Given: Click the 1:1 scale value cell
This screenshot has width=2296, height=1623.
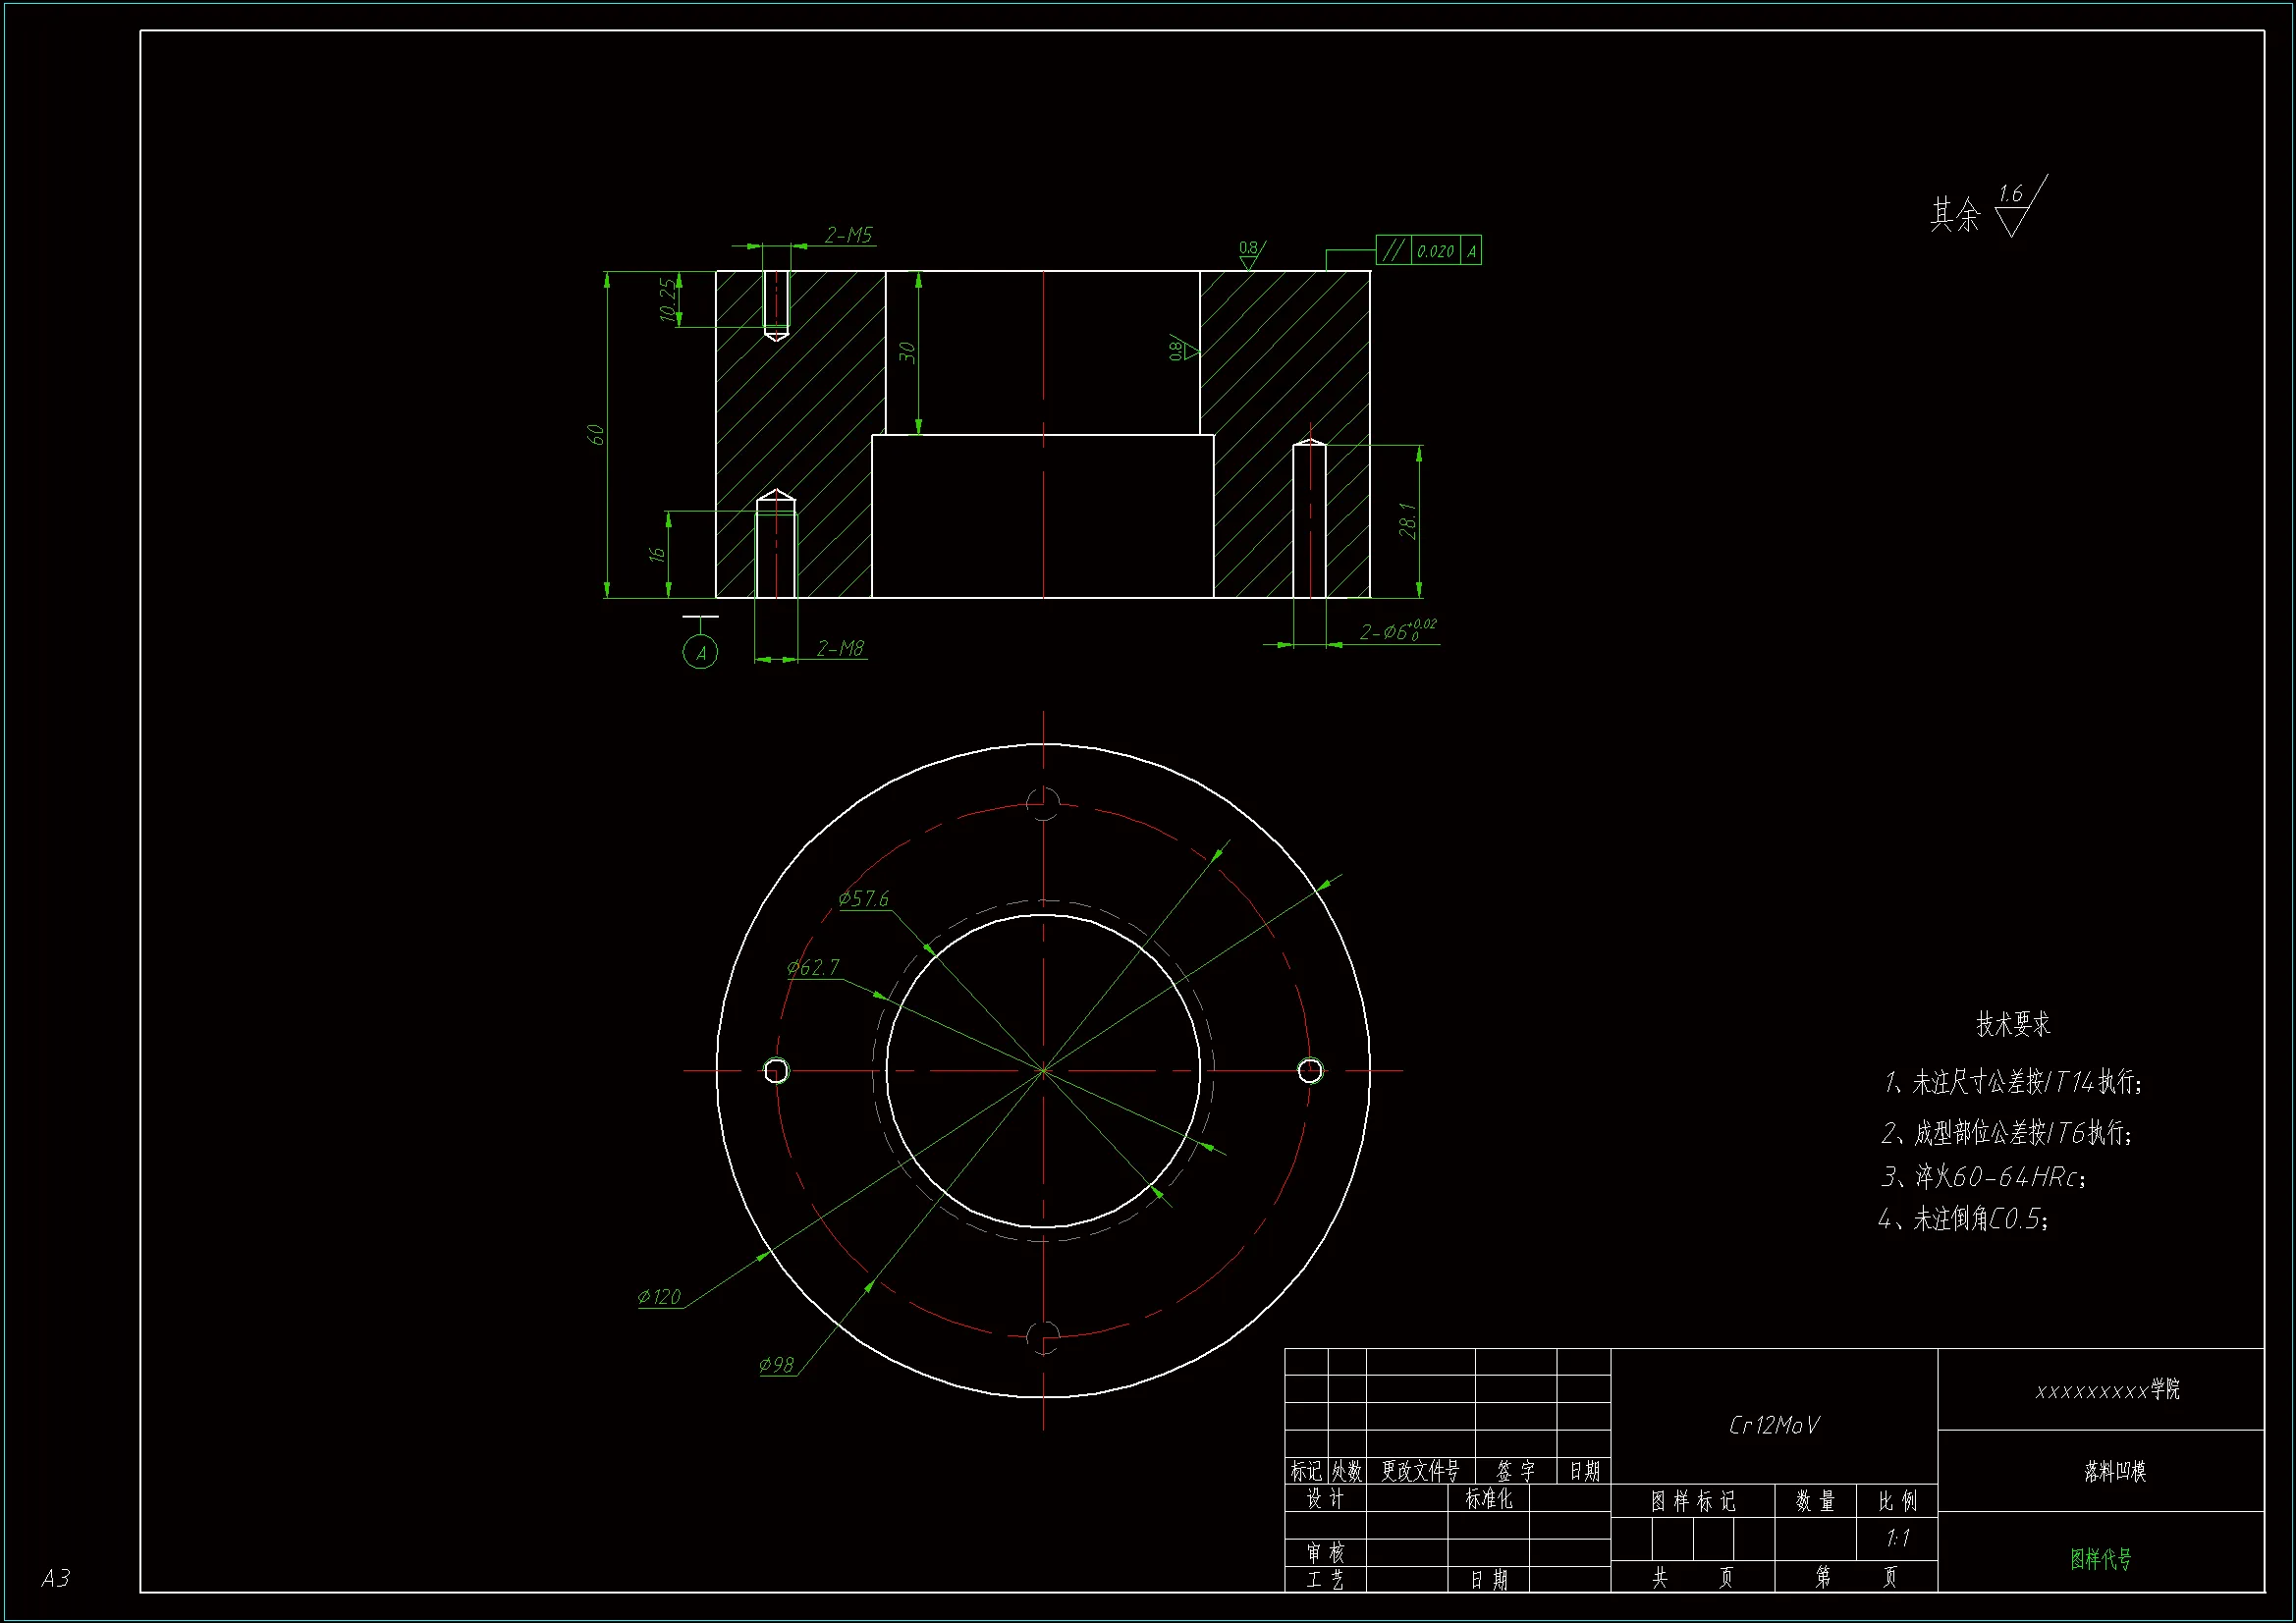Looking at the screenshot, I should tap(1897, 1538).
